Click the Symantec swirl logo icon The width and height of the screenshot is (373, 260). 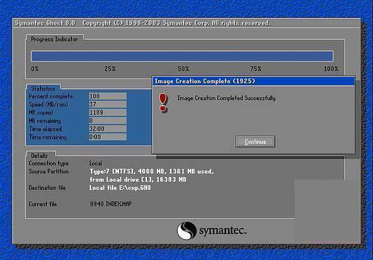(187, 231)
